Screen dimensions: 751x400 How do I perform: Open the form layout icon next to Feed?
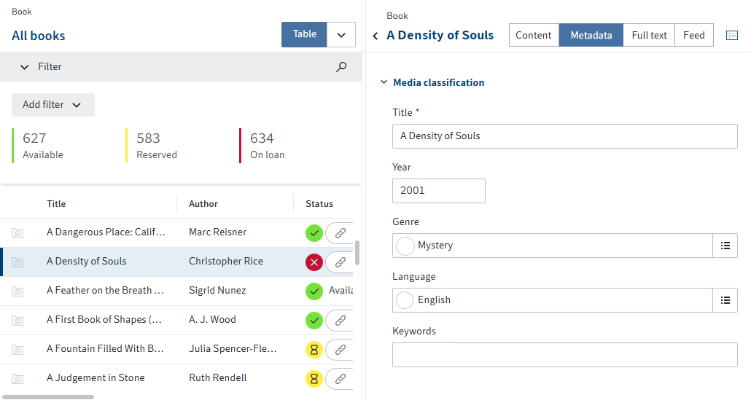click(x=732, y=36)
